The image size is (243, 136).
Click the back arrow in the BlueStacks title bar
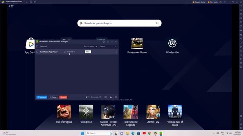point(27,2)
